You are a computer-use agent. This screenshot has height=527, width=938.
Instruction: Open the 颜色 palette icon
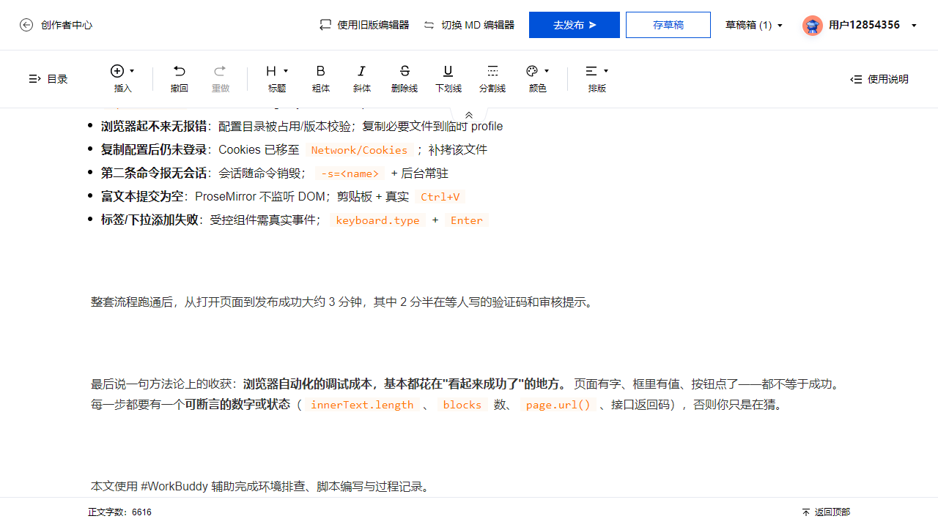(533, 71)
